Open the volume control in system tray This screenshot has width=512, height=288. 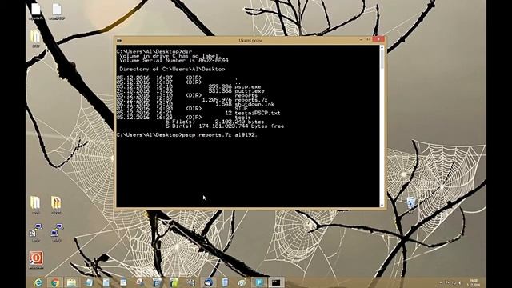460,282
